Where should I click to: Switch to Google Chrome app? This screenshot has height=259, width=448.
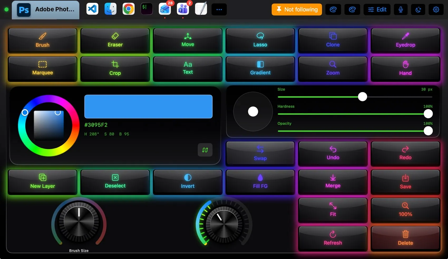(x=129, y=9)
